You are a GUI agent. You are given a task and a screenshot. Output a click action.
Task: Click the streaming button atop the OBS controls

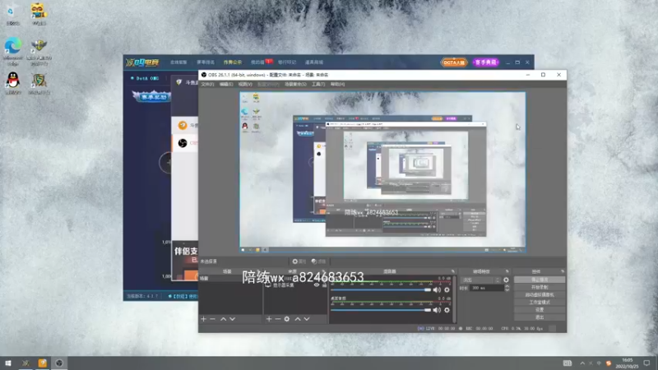[540, 280]
